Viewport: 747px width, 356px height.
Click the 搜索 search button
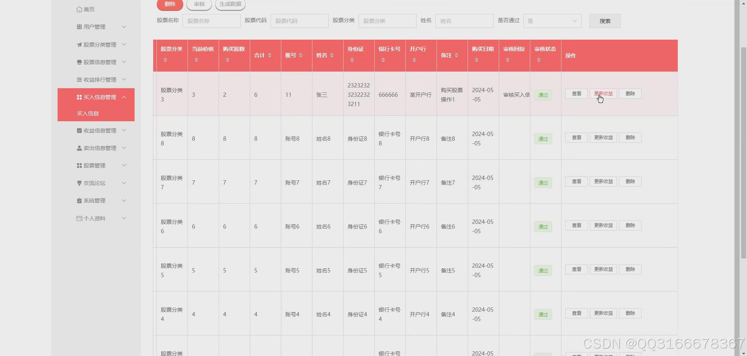605,21
